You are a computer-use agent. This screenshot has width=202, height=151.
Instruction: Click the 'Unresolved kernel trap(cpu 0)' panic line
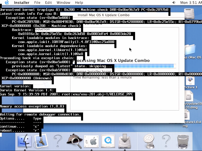(84, 10)
